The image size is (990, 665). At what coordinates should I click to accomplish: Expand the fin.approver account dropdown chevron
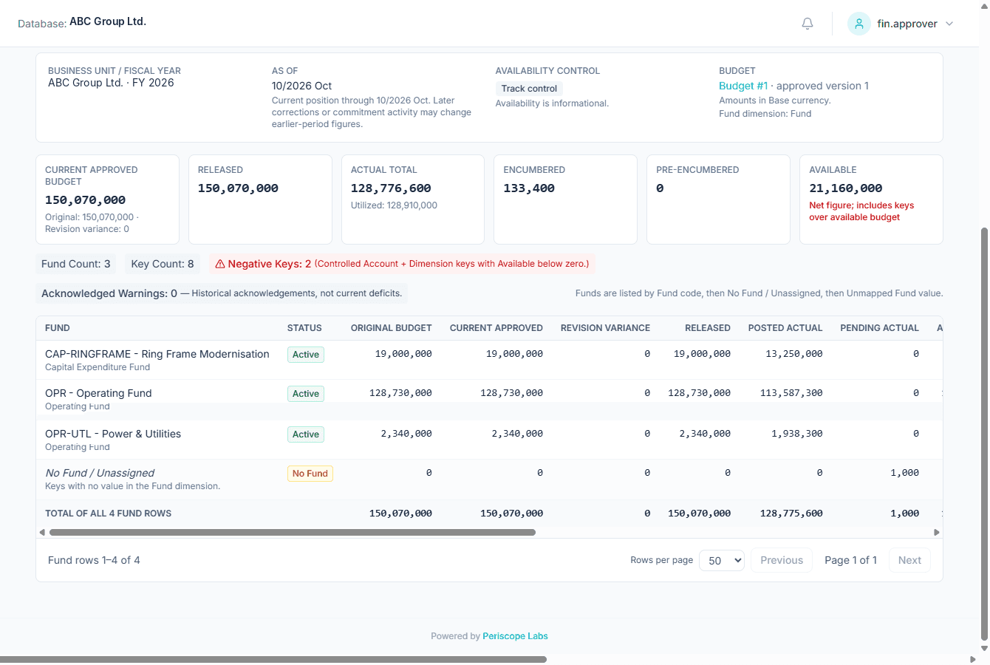click(949, 24)
